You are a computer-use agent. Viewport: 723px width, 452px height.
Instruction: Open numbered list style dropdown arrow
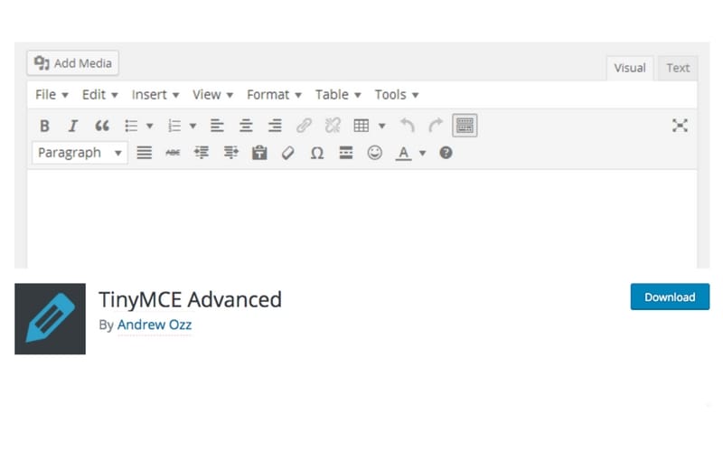pyautogui.click(x=192, y=126)
